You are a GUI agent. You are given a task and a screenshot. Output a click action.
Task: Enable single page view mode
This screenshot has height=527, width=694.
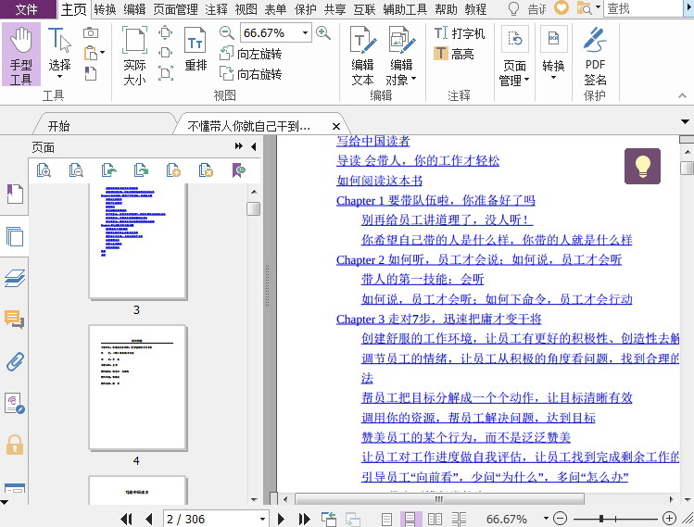point(386,519)
